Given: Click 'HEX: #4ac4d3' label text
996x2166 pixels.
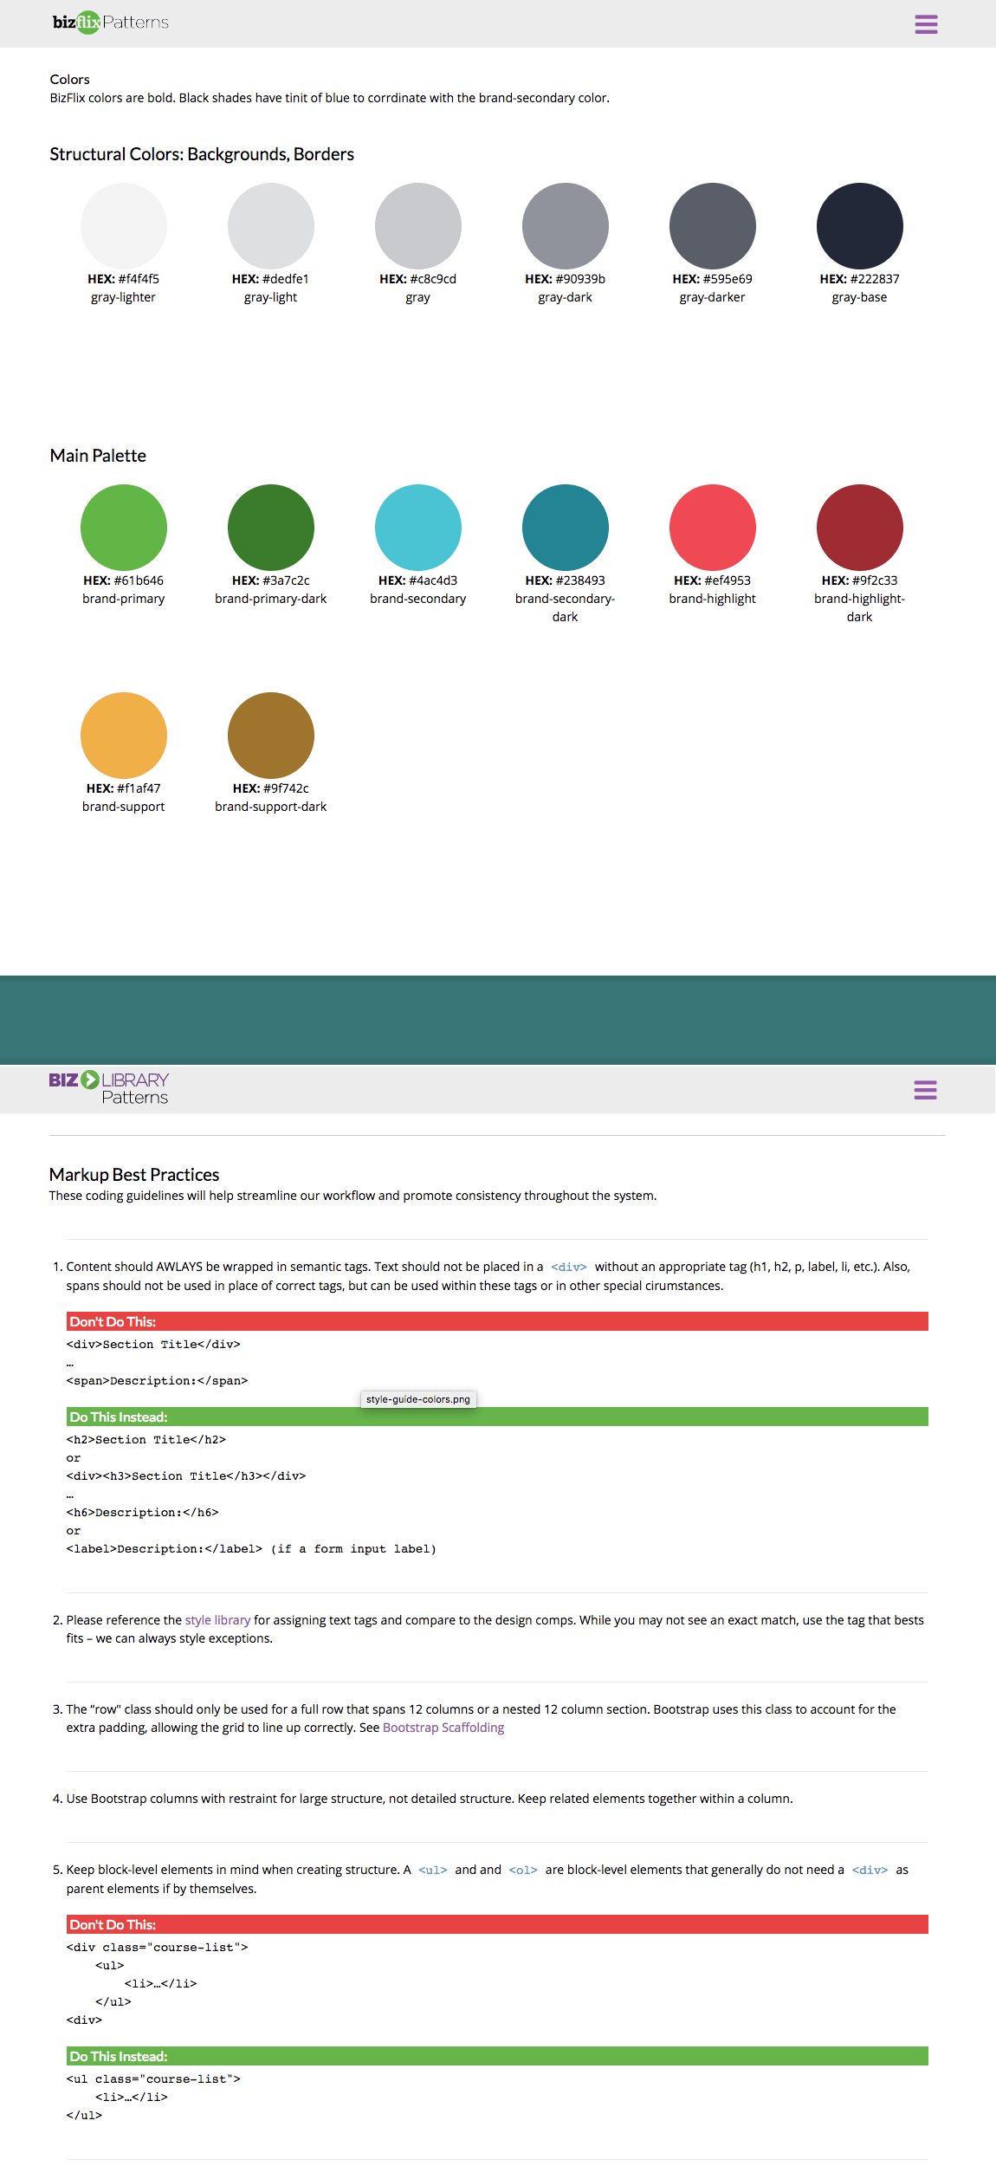Looking at the screenshot, I should [418, 580].
